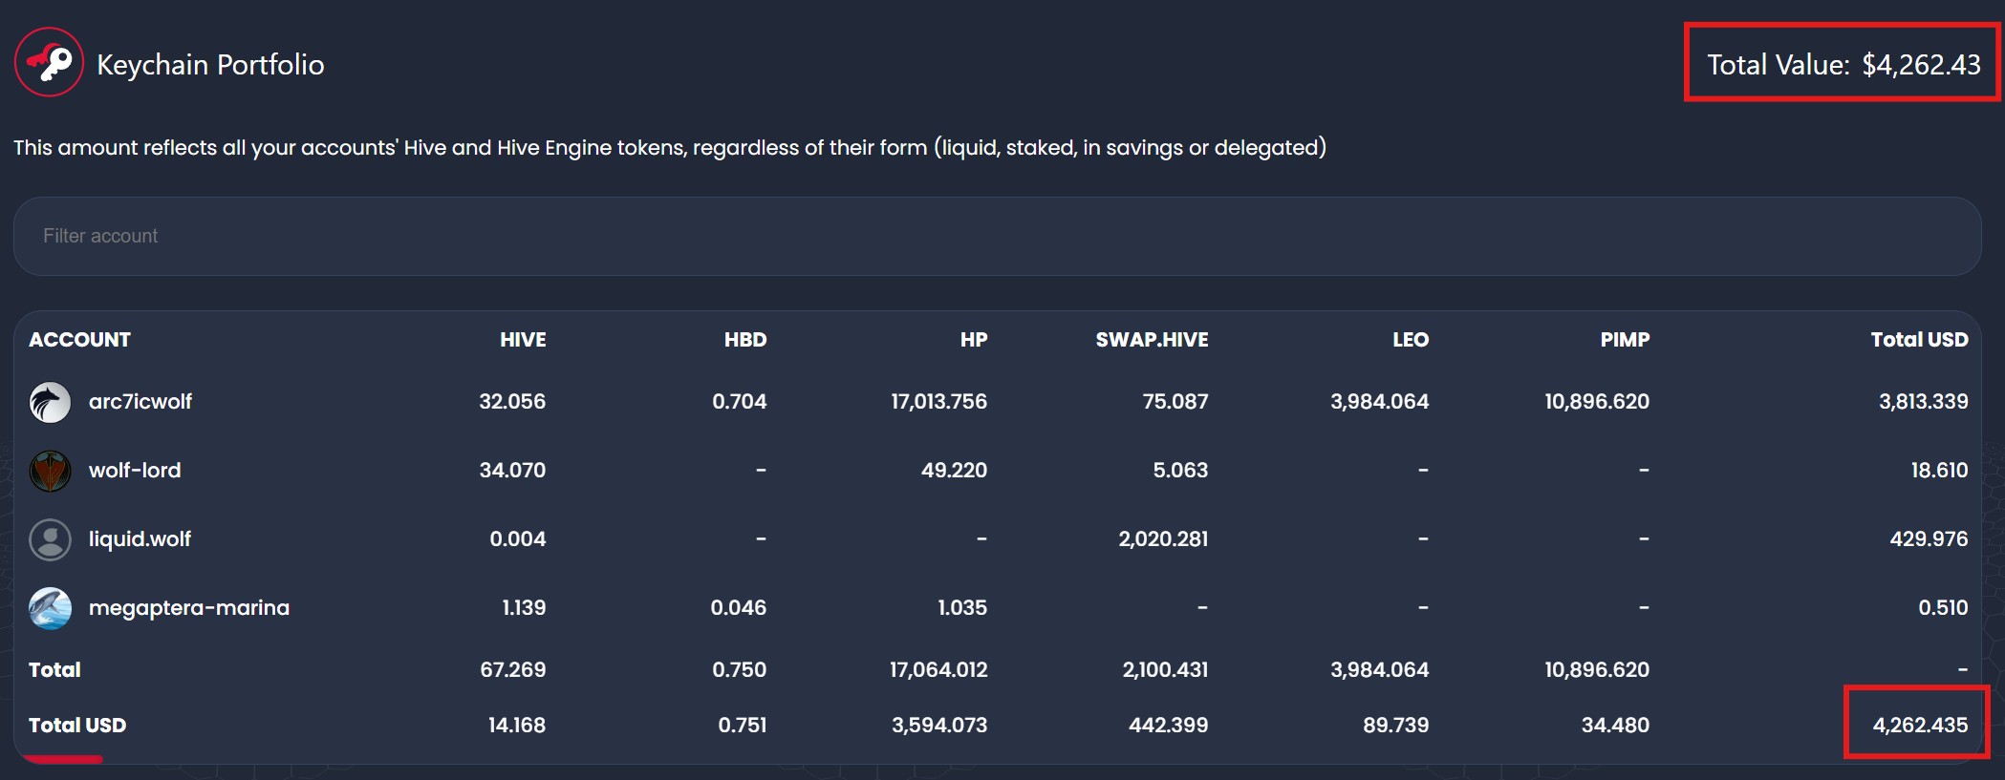Click arc7icwolf HBD value 0.704
This screenshot has height=780, width=2005.
click(x=740, y=402)
